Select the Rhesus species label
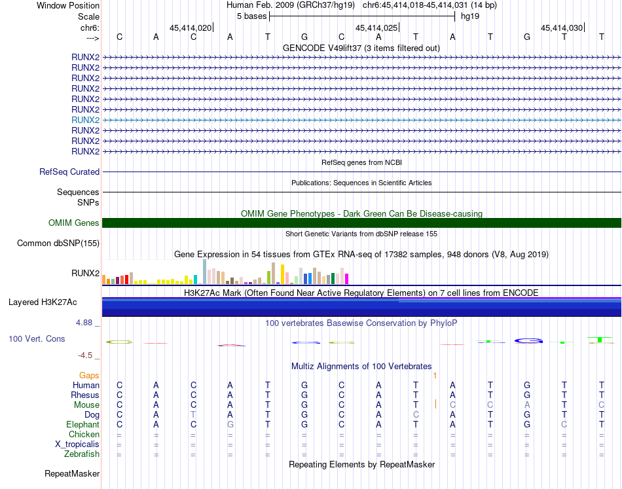622x489 pixels. click(x=85, y=395)
